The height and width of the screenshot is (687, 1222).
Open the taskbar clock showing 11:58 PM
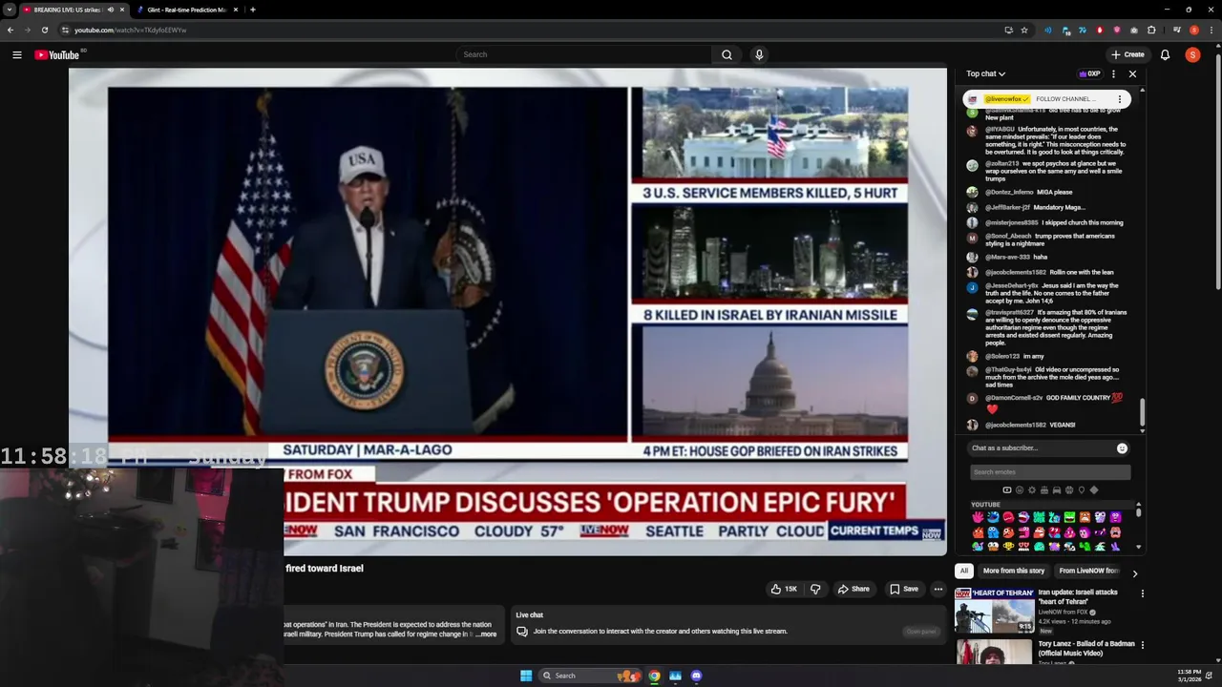coord(1190,676)
